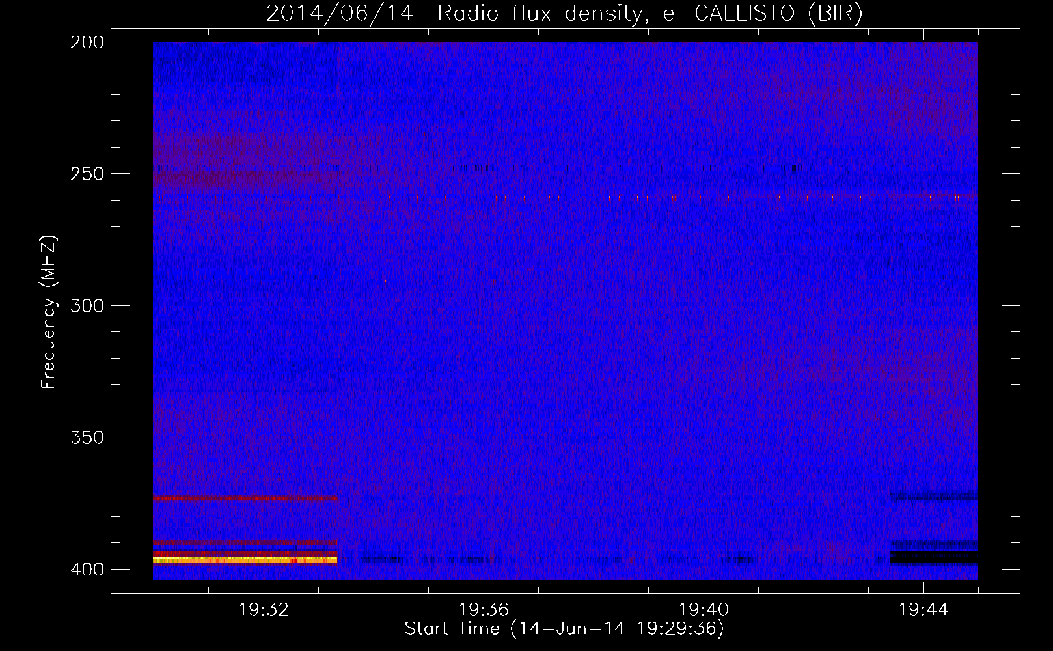Click the 300 frequency tick label
This screenshot has width=1053, height=651.
pyautogui.click(x=87, y=305)
